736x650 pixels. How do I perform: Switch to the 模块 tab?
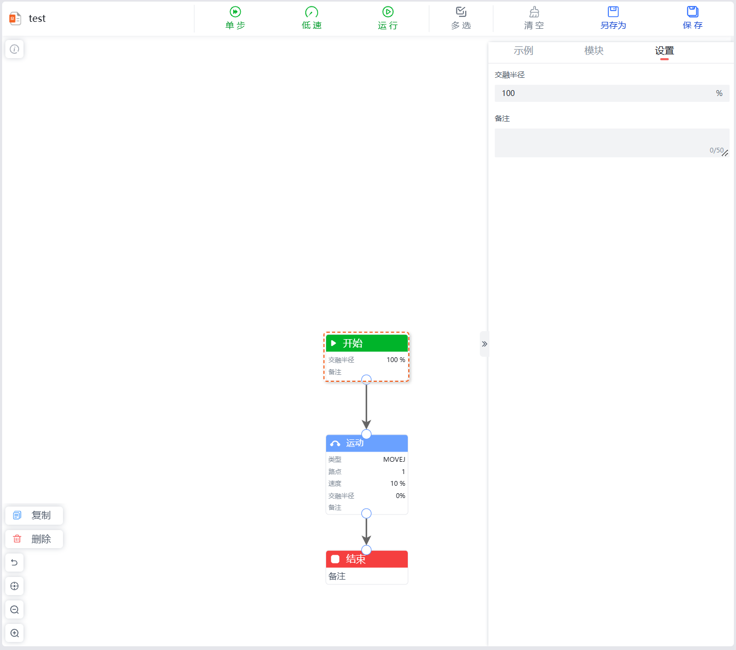coord(593,51)
